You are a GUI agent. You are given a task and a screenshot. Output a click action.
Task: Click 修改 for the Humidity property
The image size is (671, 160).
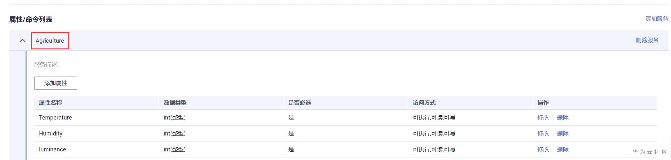point(543,134)
